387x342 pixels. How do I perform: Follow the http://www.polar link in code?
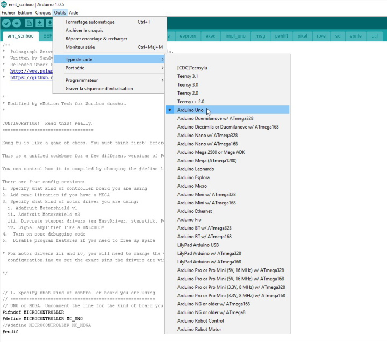[31, 71]
